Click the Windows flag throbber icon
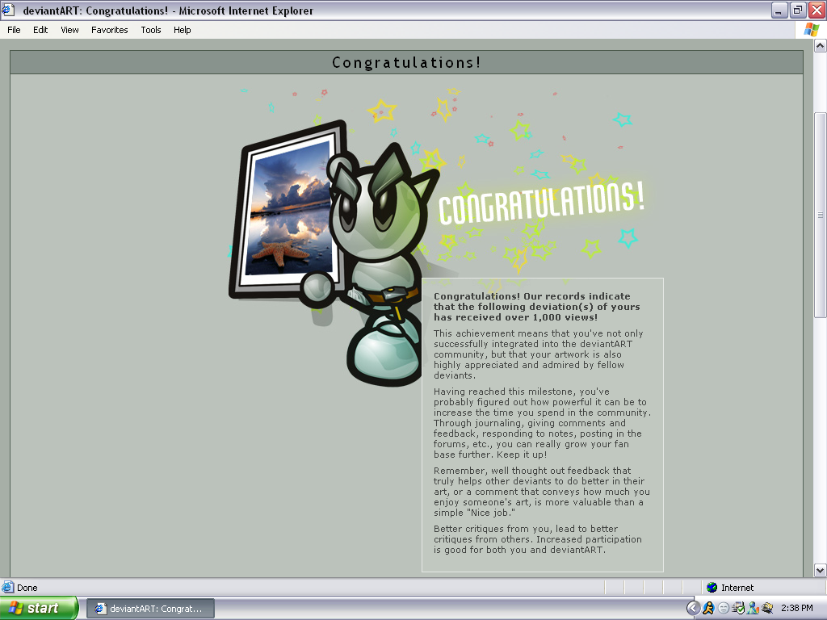This screenshot has width=827, height=620. [811, 30]
